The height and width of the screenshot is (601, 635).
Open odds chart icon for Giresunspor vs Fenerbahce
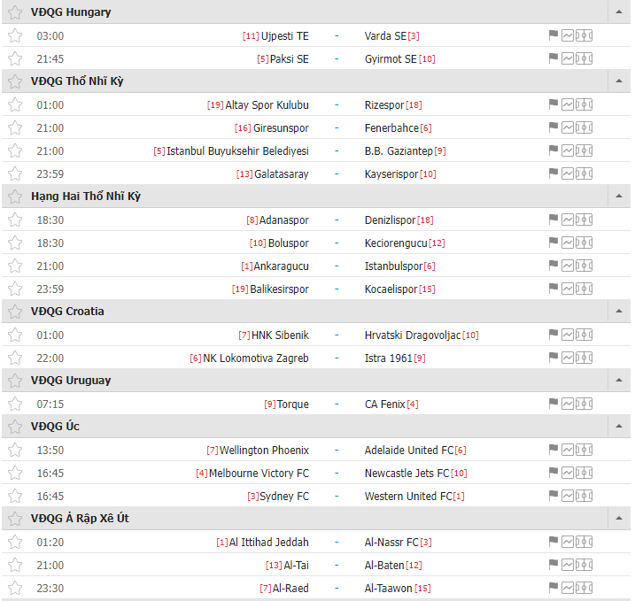click(568, 127)
